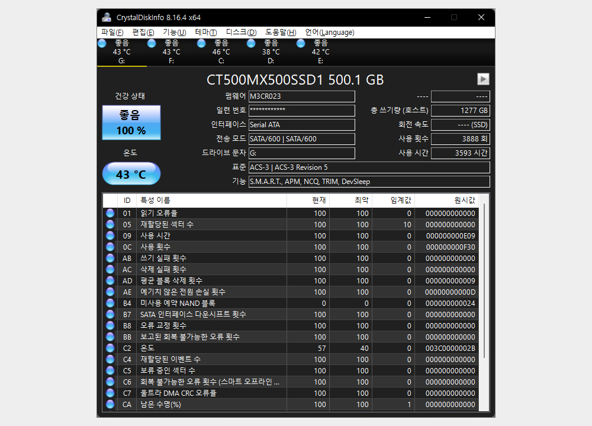Open the 도움말(H) menu
The height and width of the screenshot is (426, 592).
tap(281, 33)
